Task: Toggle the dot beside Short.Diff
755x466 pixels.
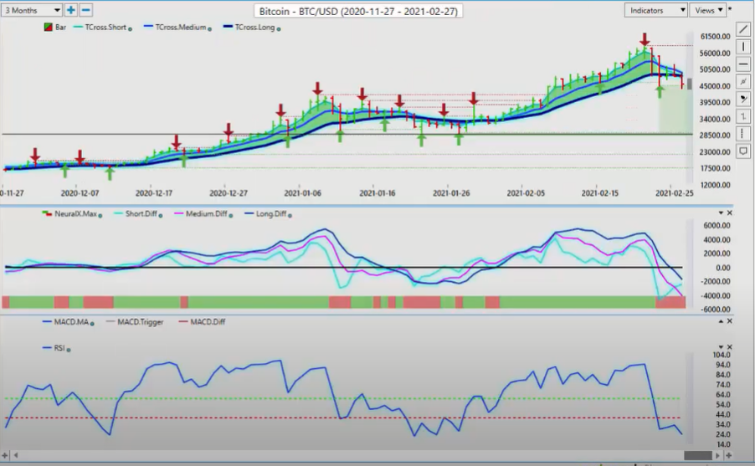Action: click(161, 216)
